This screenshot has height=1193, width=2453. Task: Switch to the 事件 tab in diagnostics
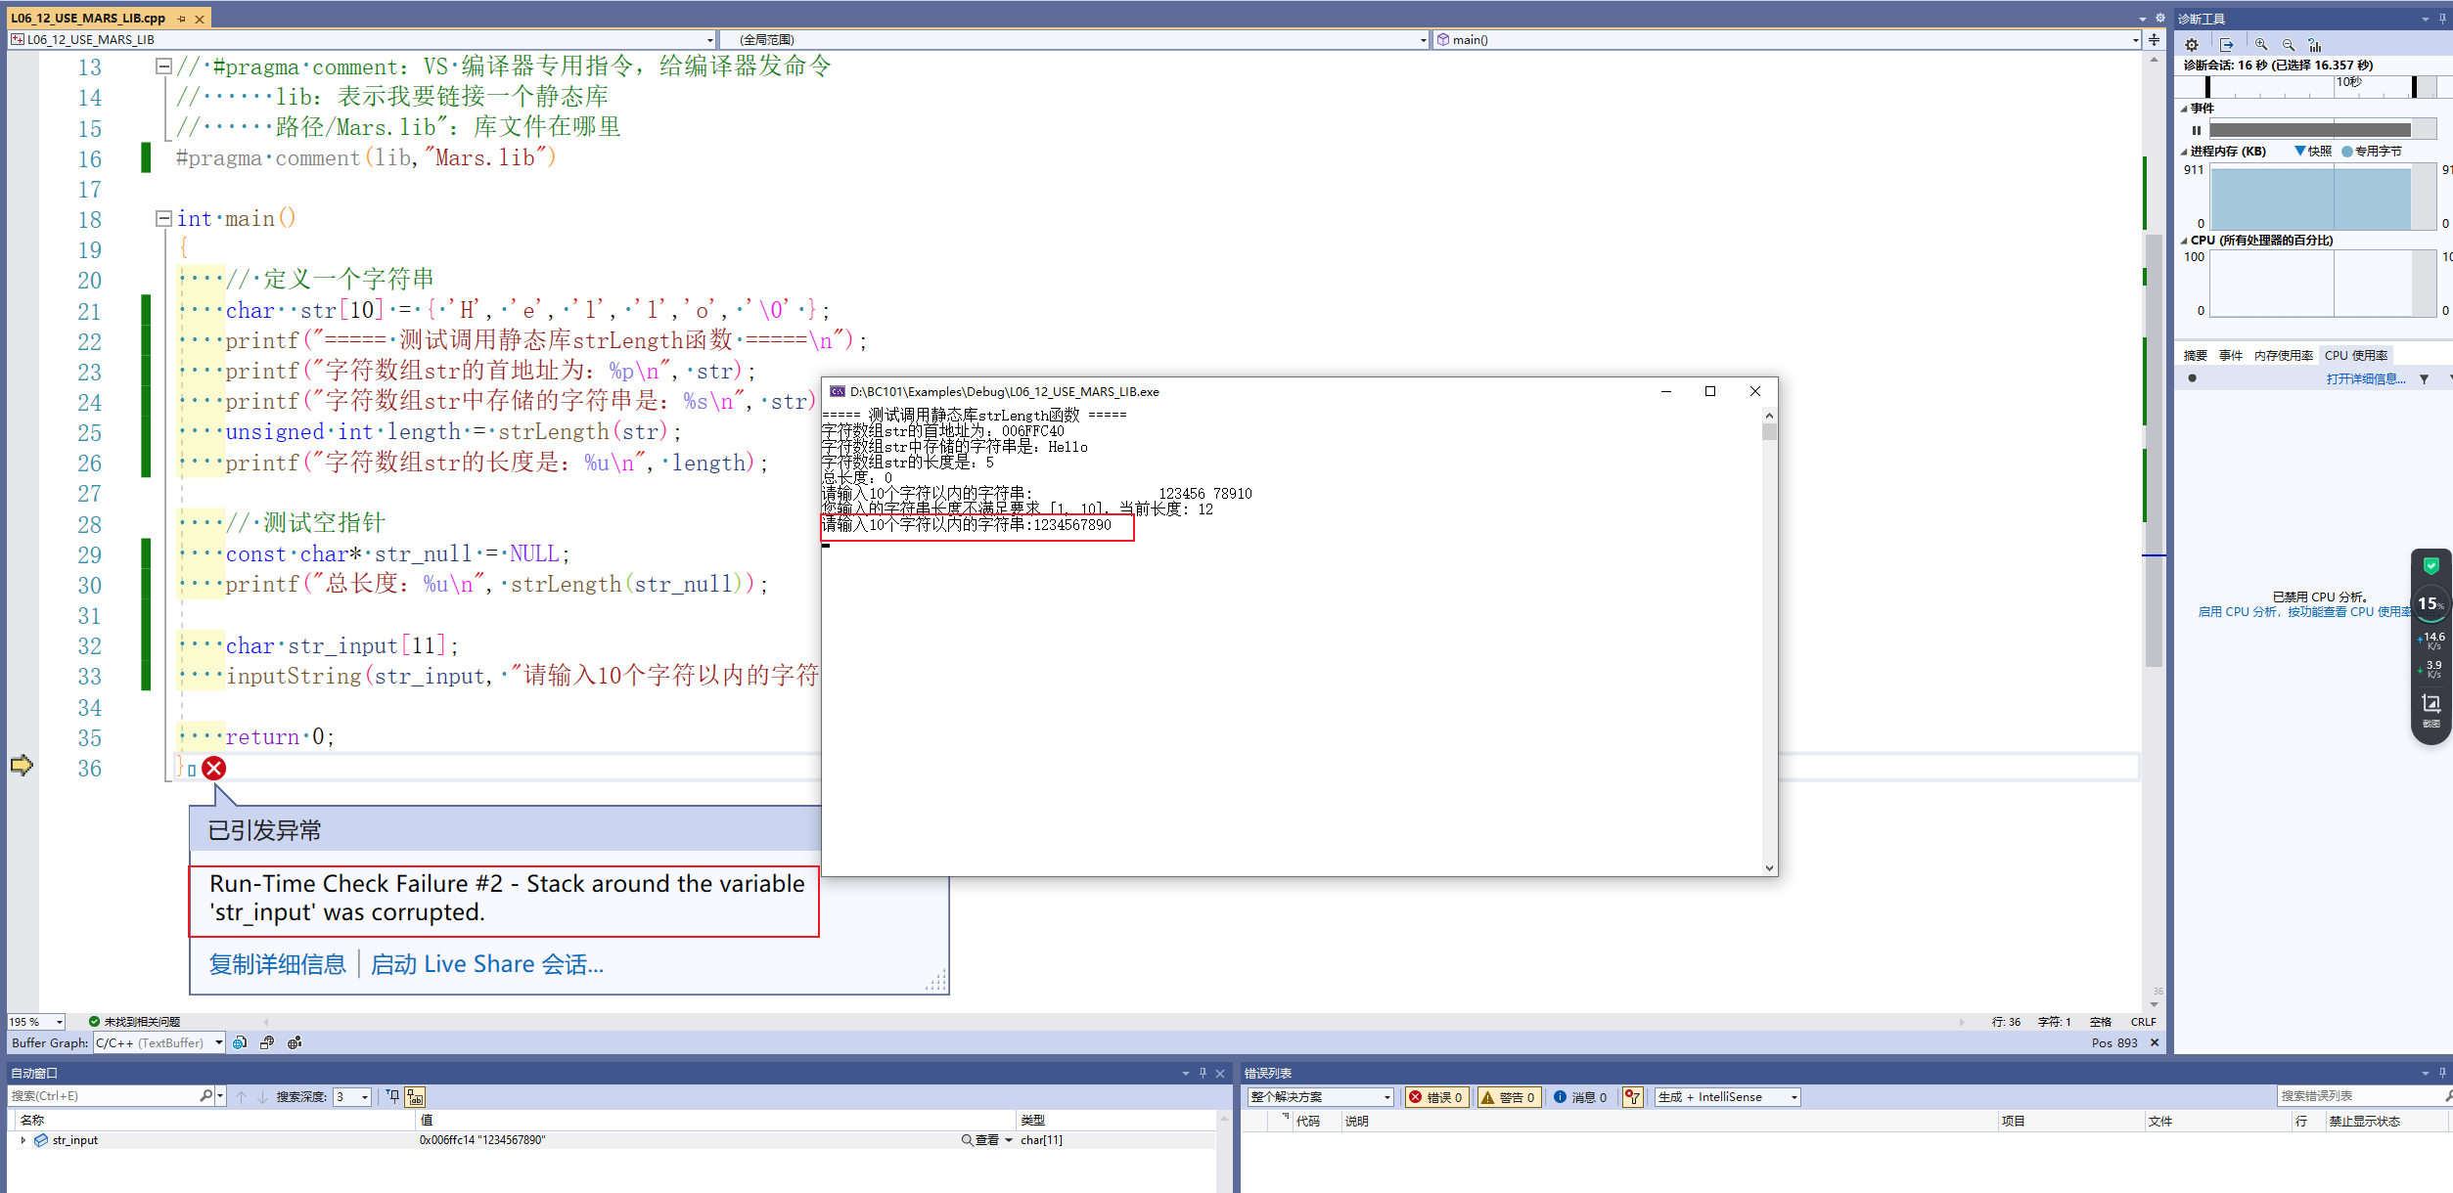click(x=2232, y=355)
